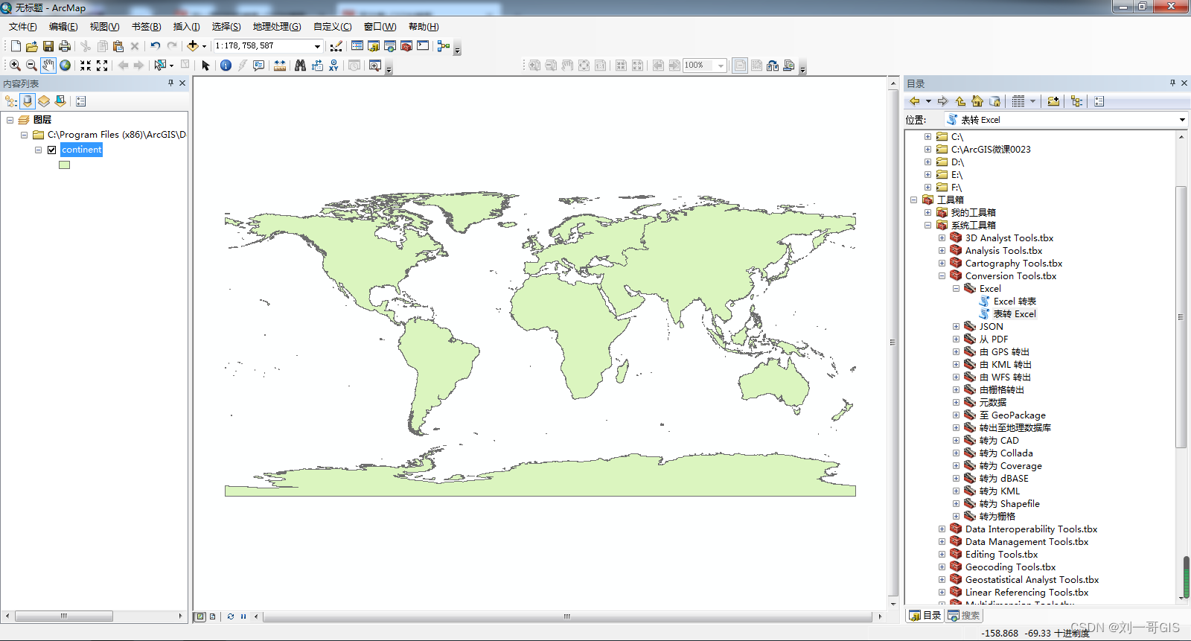Select 转为 Shapefile toolset
This screenshot has height=641, width=1191.
(x=1009, y=504)
